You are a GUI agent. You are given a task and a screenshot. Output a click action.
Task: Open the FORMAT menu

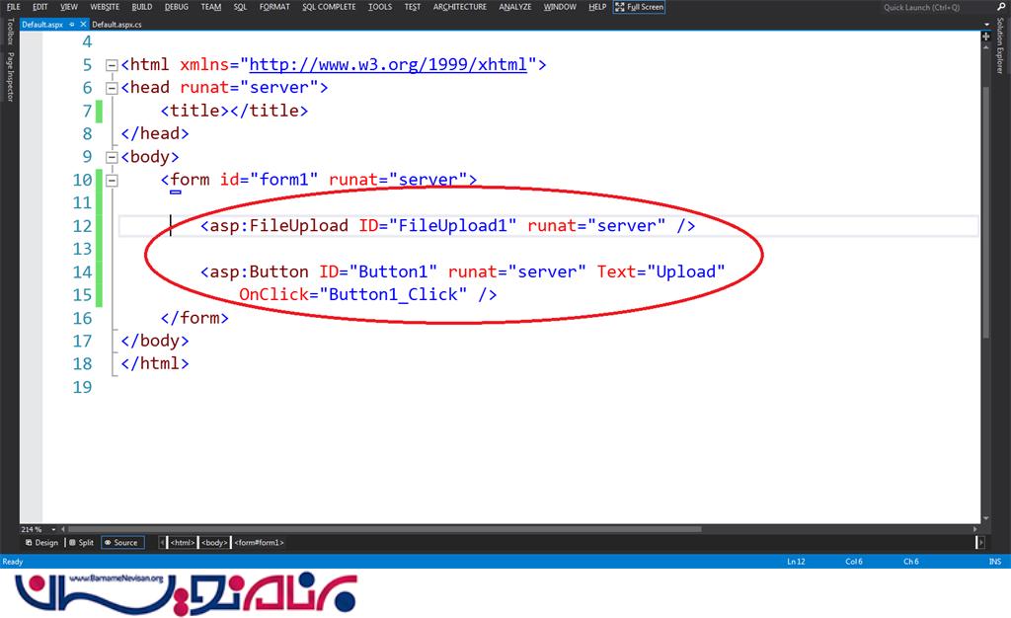(274, 7)
